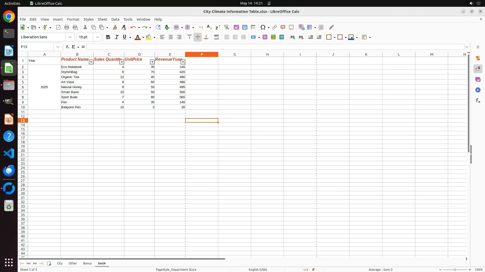This screenshot has width=485, height=272.
Task: Click the zoom slider handle in status bar
Action: 455,269
